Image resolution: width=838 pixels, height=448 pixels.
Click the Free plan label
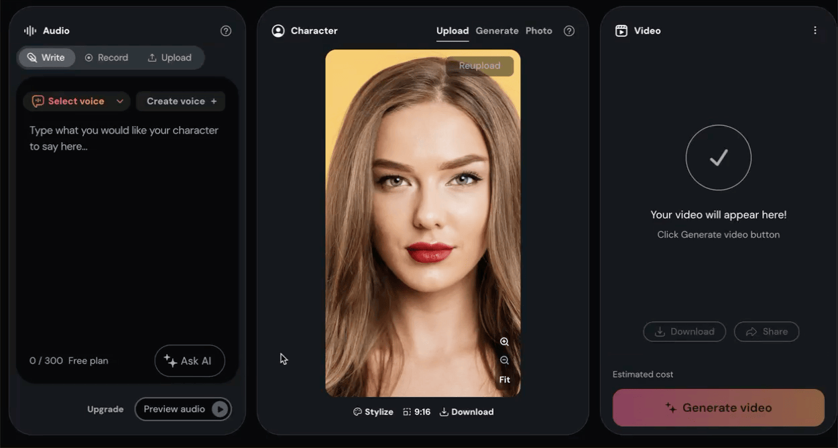pyautogui.click(x=88, y=361)
